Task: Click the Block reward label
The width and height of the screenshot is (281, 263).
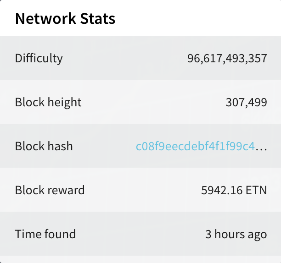Action: pyautogui.click(x=50, y=190)
